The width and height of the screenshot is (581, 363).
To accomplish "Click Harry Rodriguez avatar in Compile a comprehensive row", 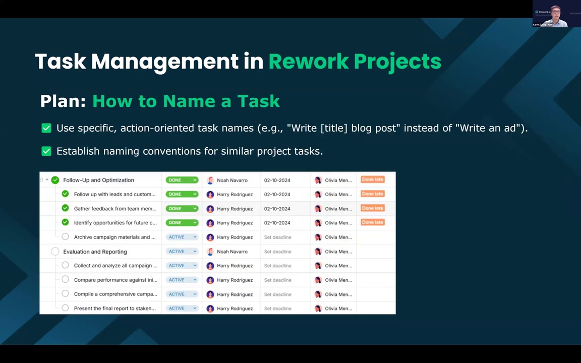I will click(210, 294).
